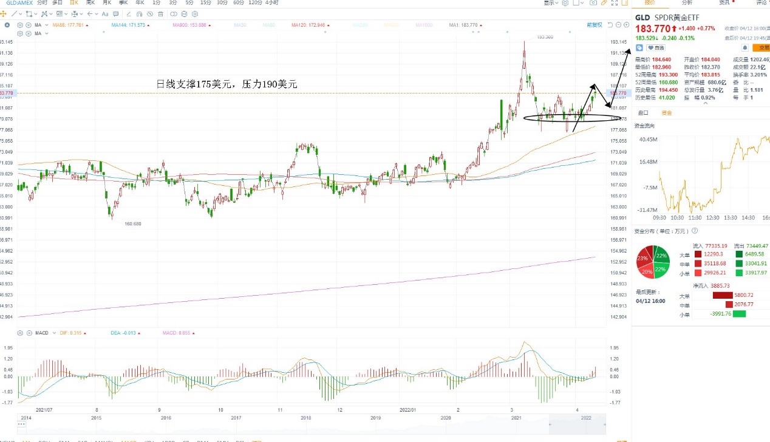Select the measurement range tool
770x442 pixels.
tap(74, 14)
